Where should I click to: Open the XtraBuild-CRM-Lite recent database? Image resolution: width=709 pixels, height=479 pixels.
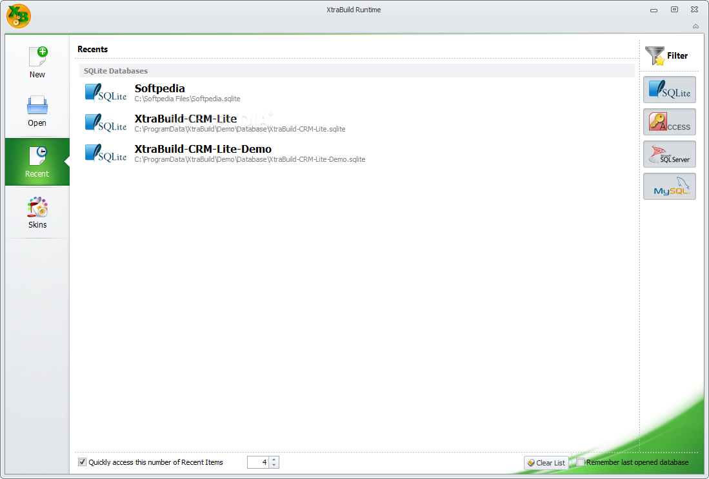point(185,119)
